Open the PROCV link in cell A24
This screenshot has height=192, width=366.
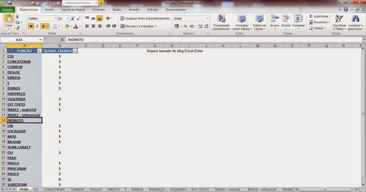13,174
